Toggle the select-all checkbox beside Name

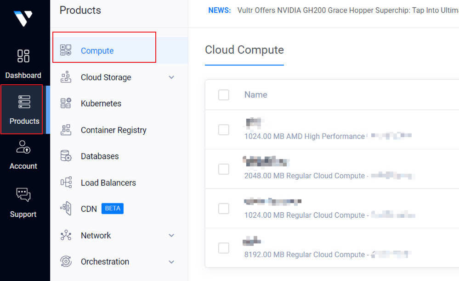click(224, 95)
